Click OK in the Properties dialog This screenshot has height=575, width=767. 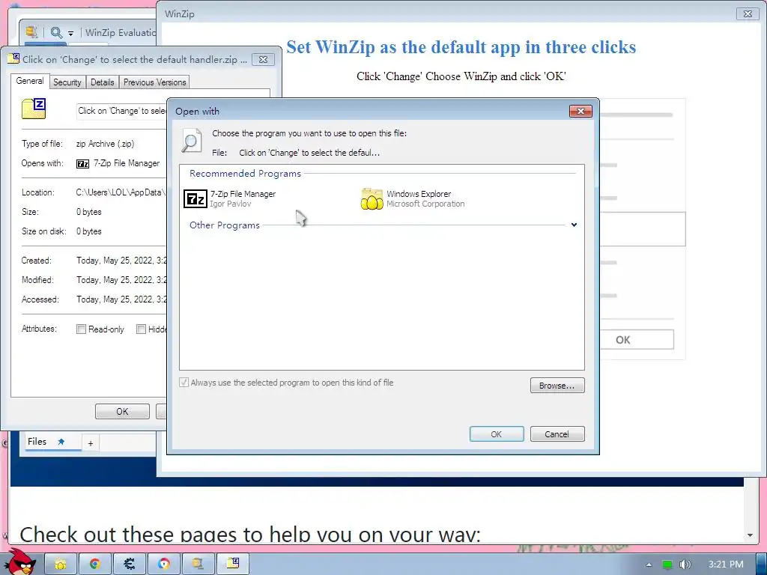pos(122,411)
